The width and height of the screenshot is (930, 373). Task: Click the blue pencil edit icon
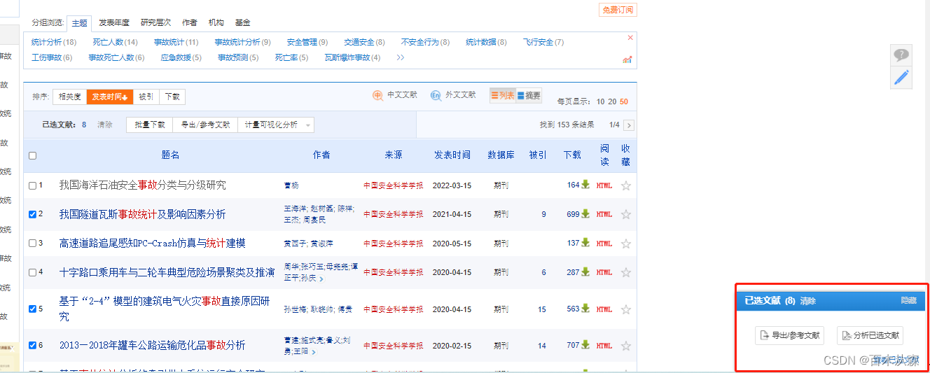[901, 77]
